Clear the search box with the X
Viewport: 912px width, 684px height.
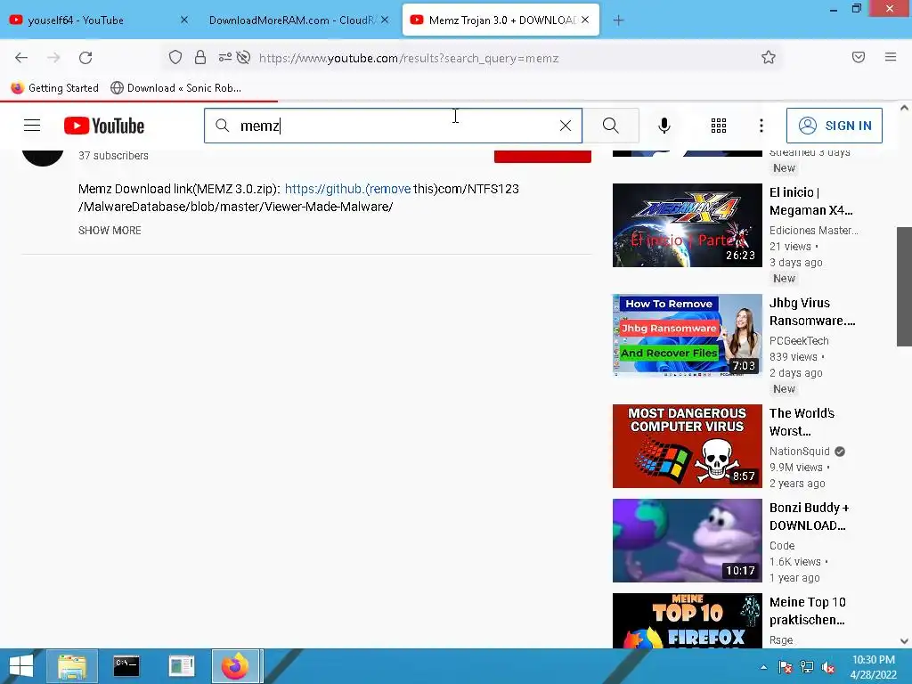coord(566,126)
